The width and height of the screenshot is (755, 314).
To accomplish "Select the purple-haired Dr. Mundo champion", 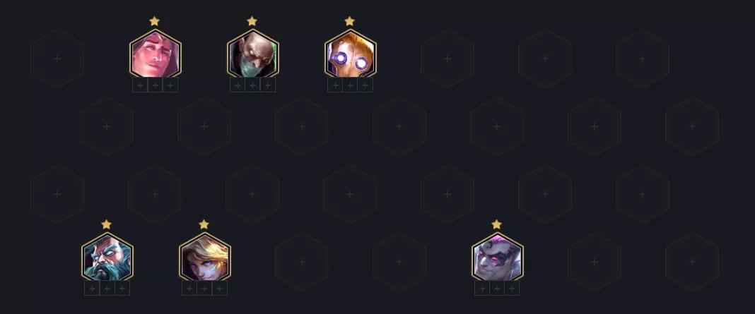I will [497, 257].
